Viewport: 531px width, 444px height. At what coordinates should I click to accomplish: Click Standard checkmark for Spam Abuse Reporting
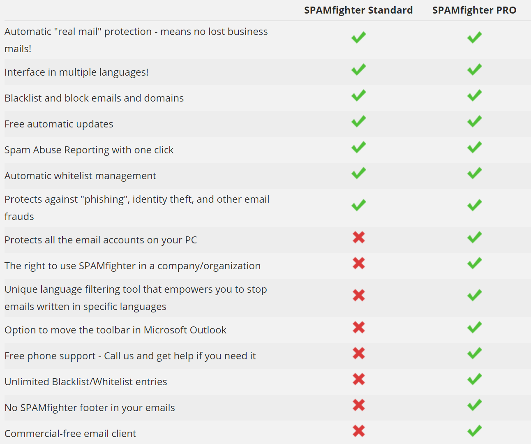[x=358, y=147]
